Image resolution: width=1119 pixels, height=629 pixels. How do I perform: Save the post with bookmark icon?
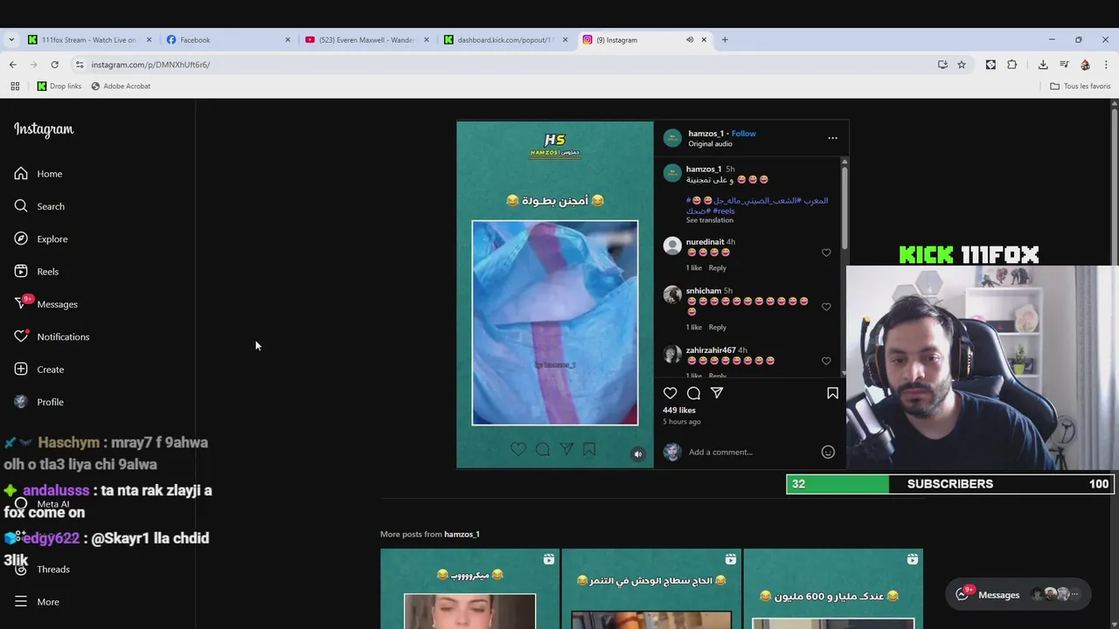[832, 393]
